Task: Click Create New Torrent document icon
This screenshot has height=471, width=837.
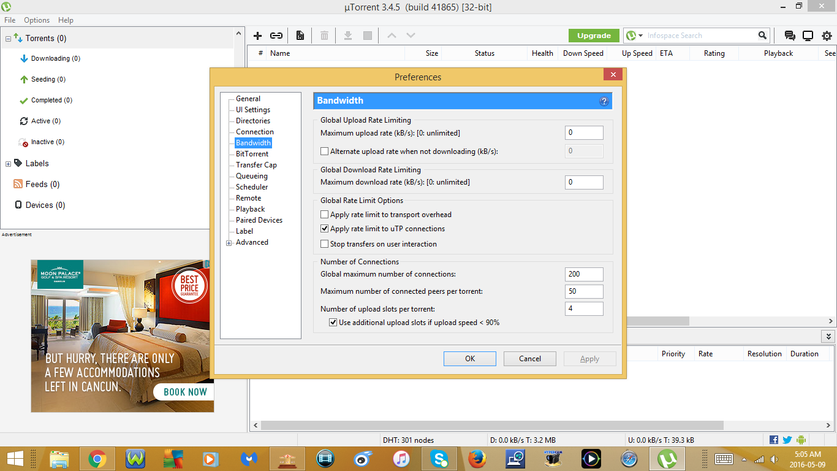Action: point(300,36)
